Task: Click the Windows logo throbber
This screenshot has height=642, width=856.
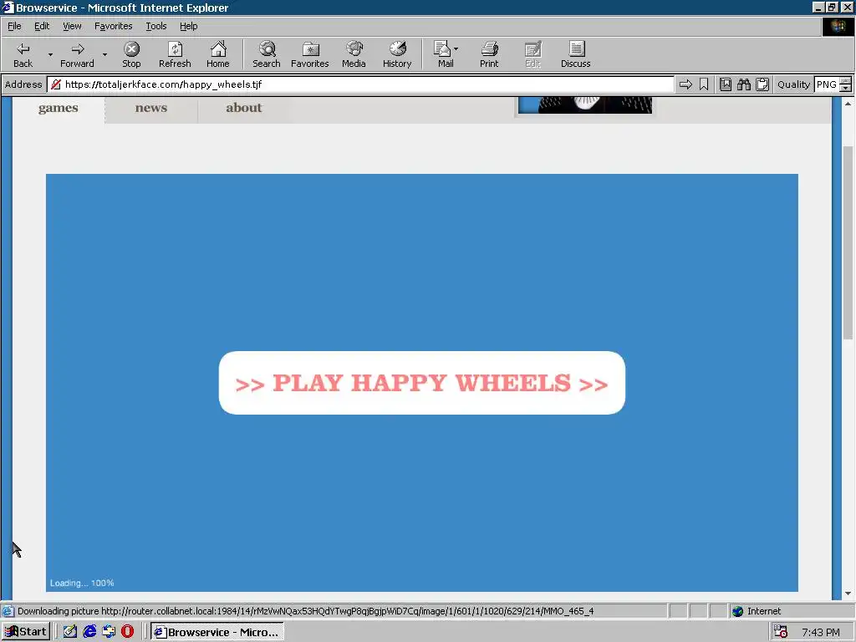Action: pos(838,27)
